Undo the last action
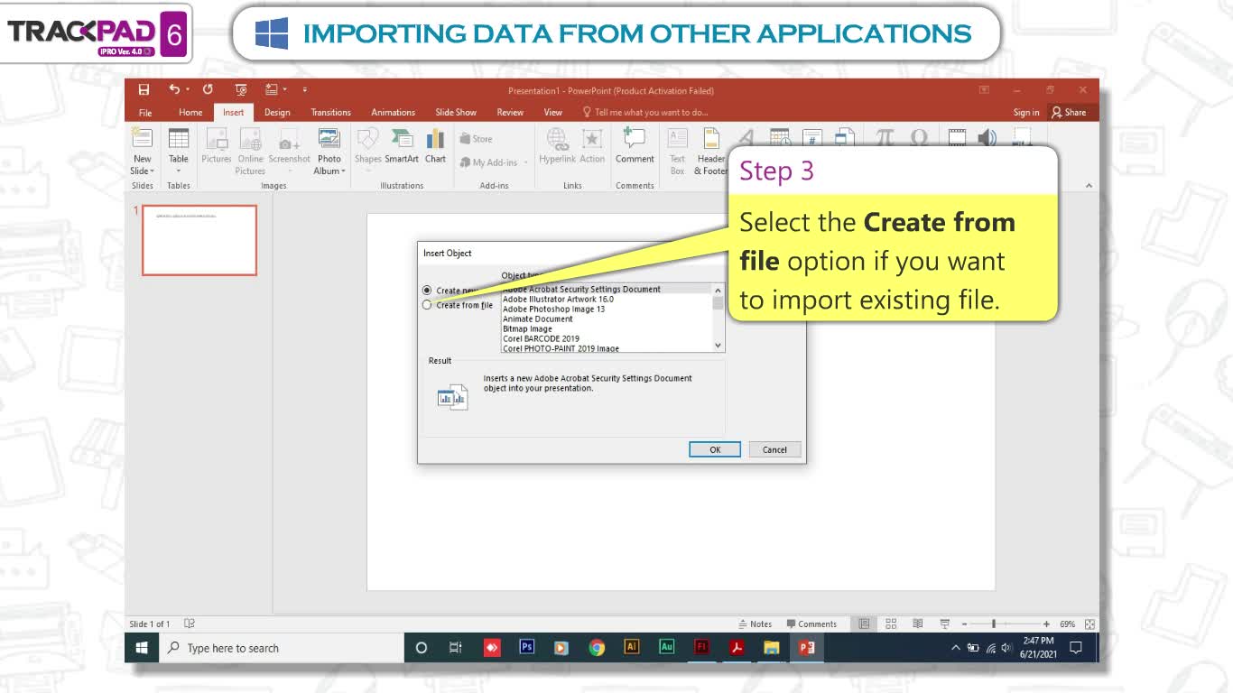Image resolution: width=1233 pixels, height=693 pixels. coord(174,89)
